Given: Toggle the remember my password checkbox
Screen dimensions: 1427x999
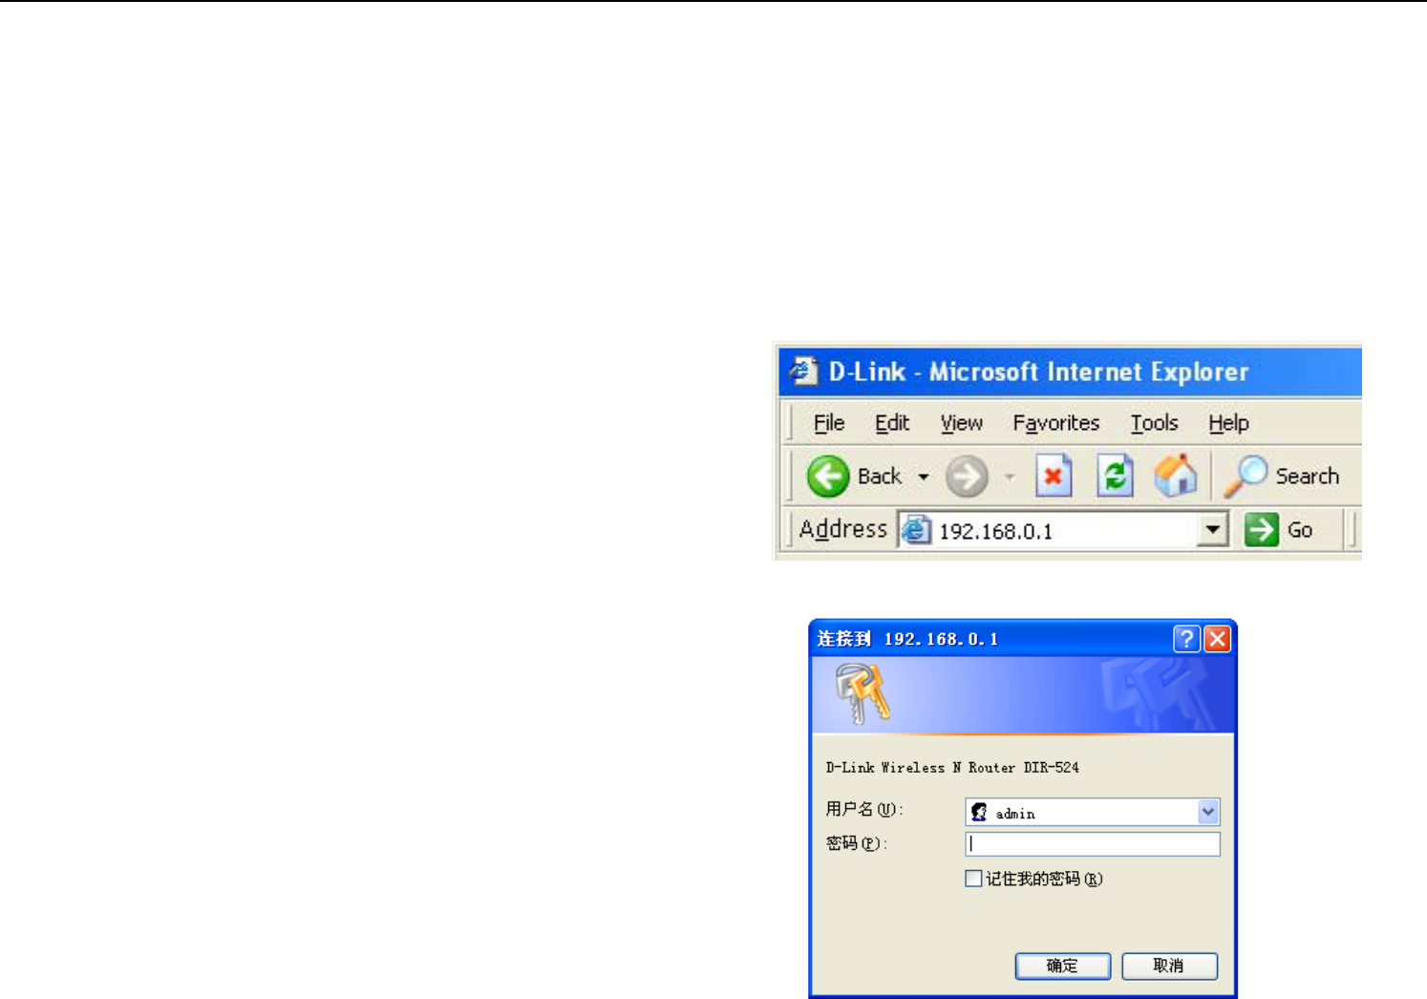Looking at the screenshot, I should 973,879.
